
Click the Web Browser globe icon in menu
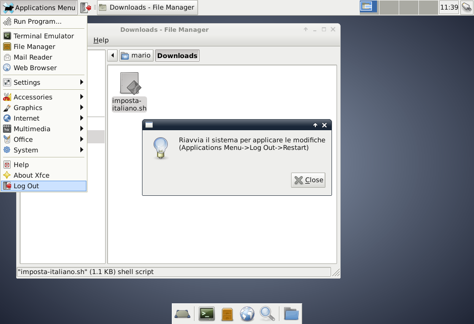(7, 68)
